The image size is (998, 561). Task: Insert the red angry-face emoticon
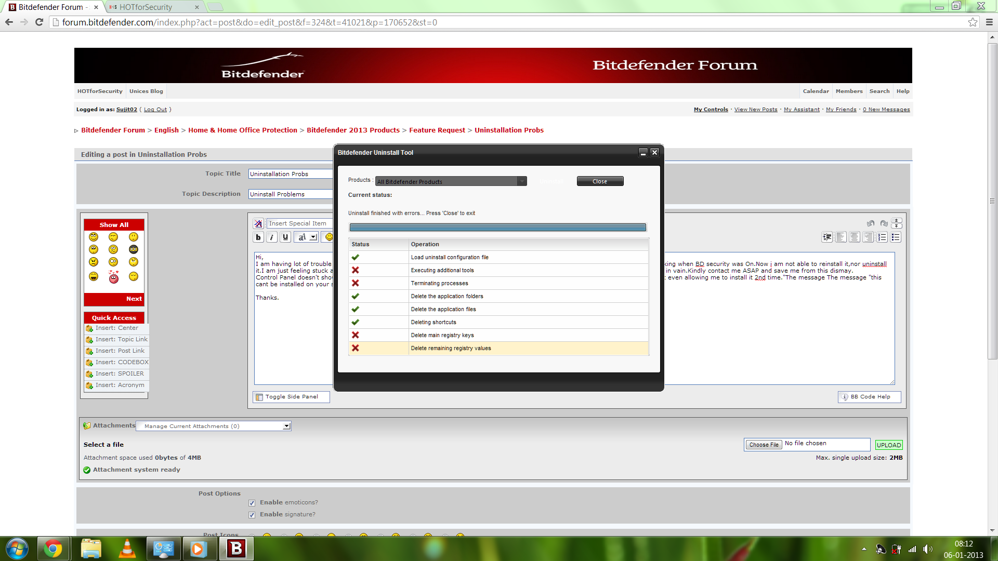tap(114, 277)
